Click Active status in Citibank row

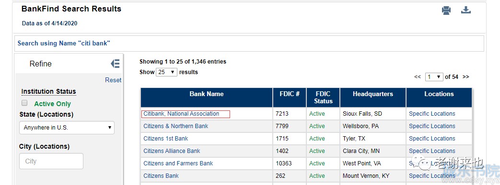[x=317, y=113]
